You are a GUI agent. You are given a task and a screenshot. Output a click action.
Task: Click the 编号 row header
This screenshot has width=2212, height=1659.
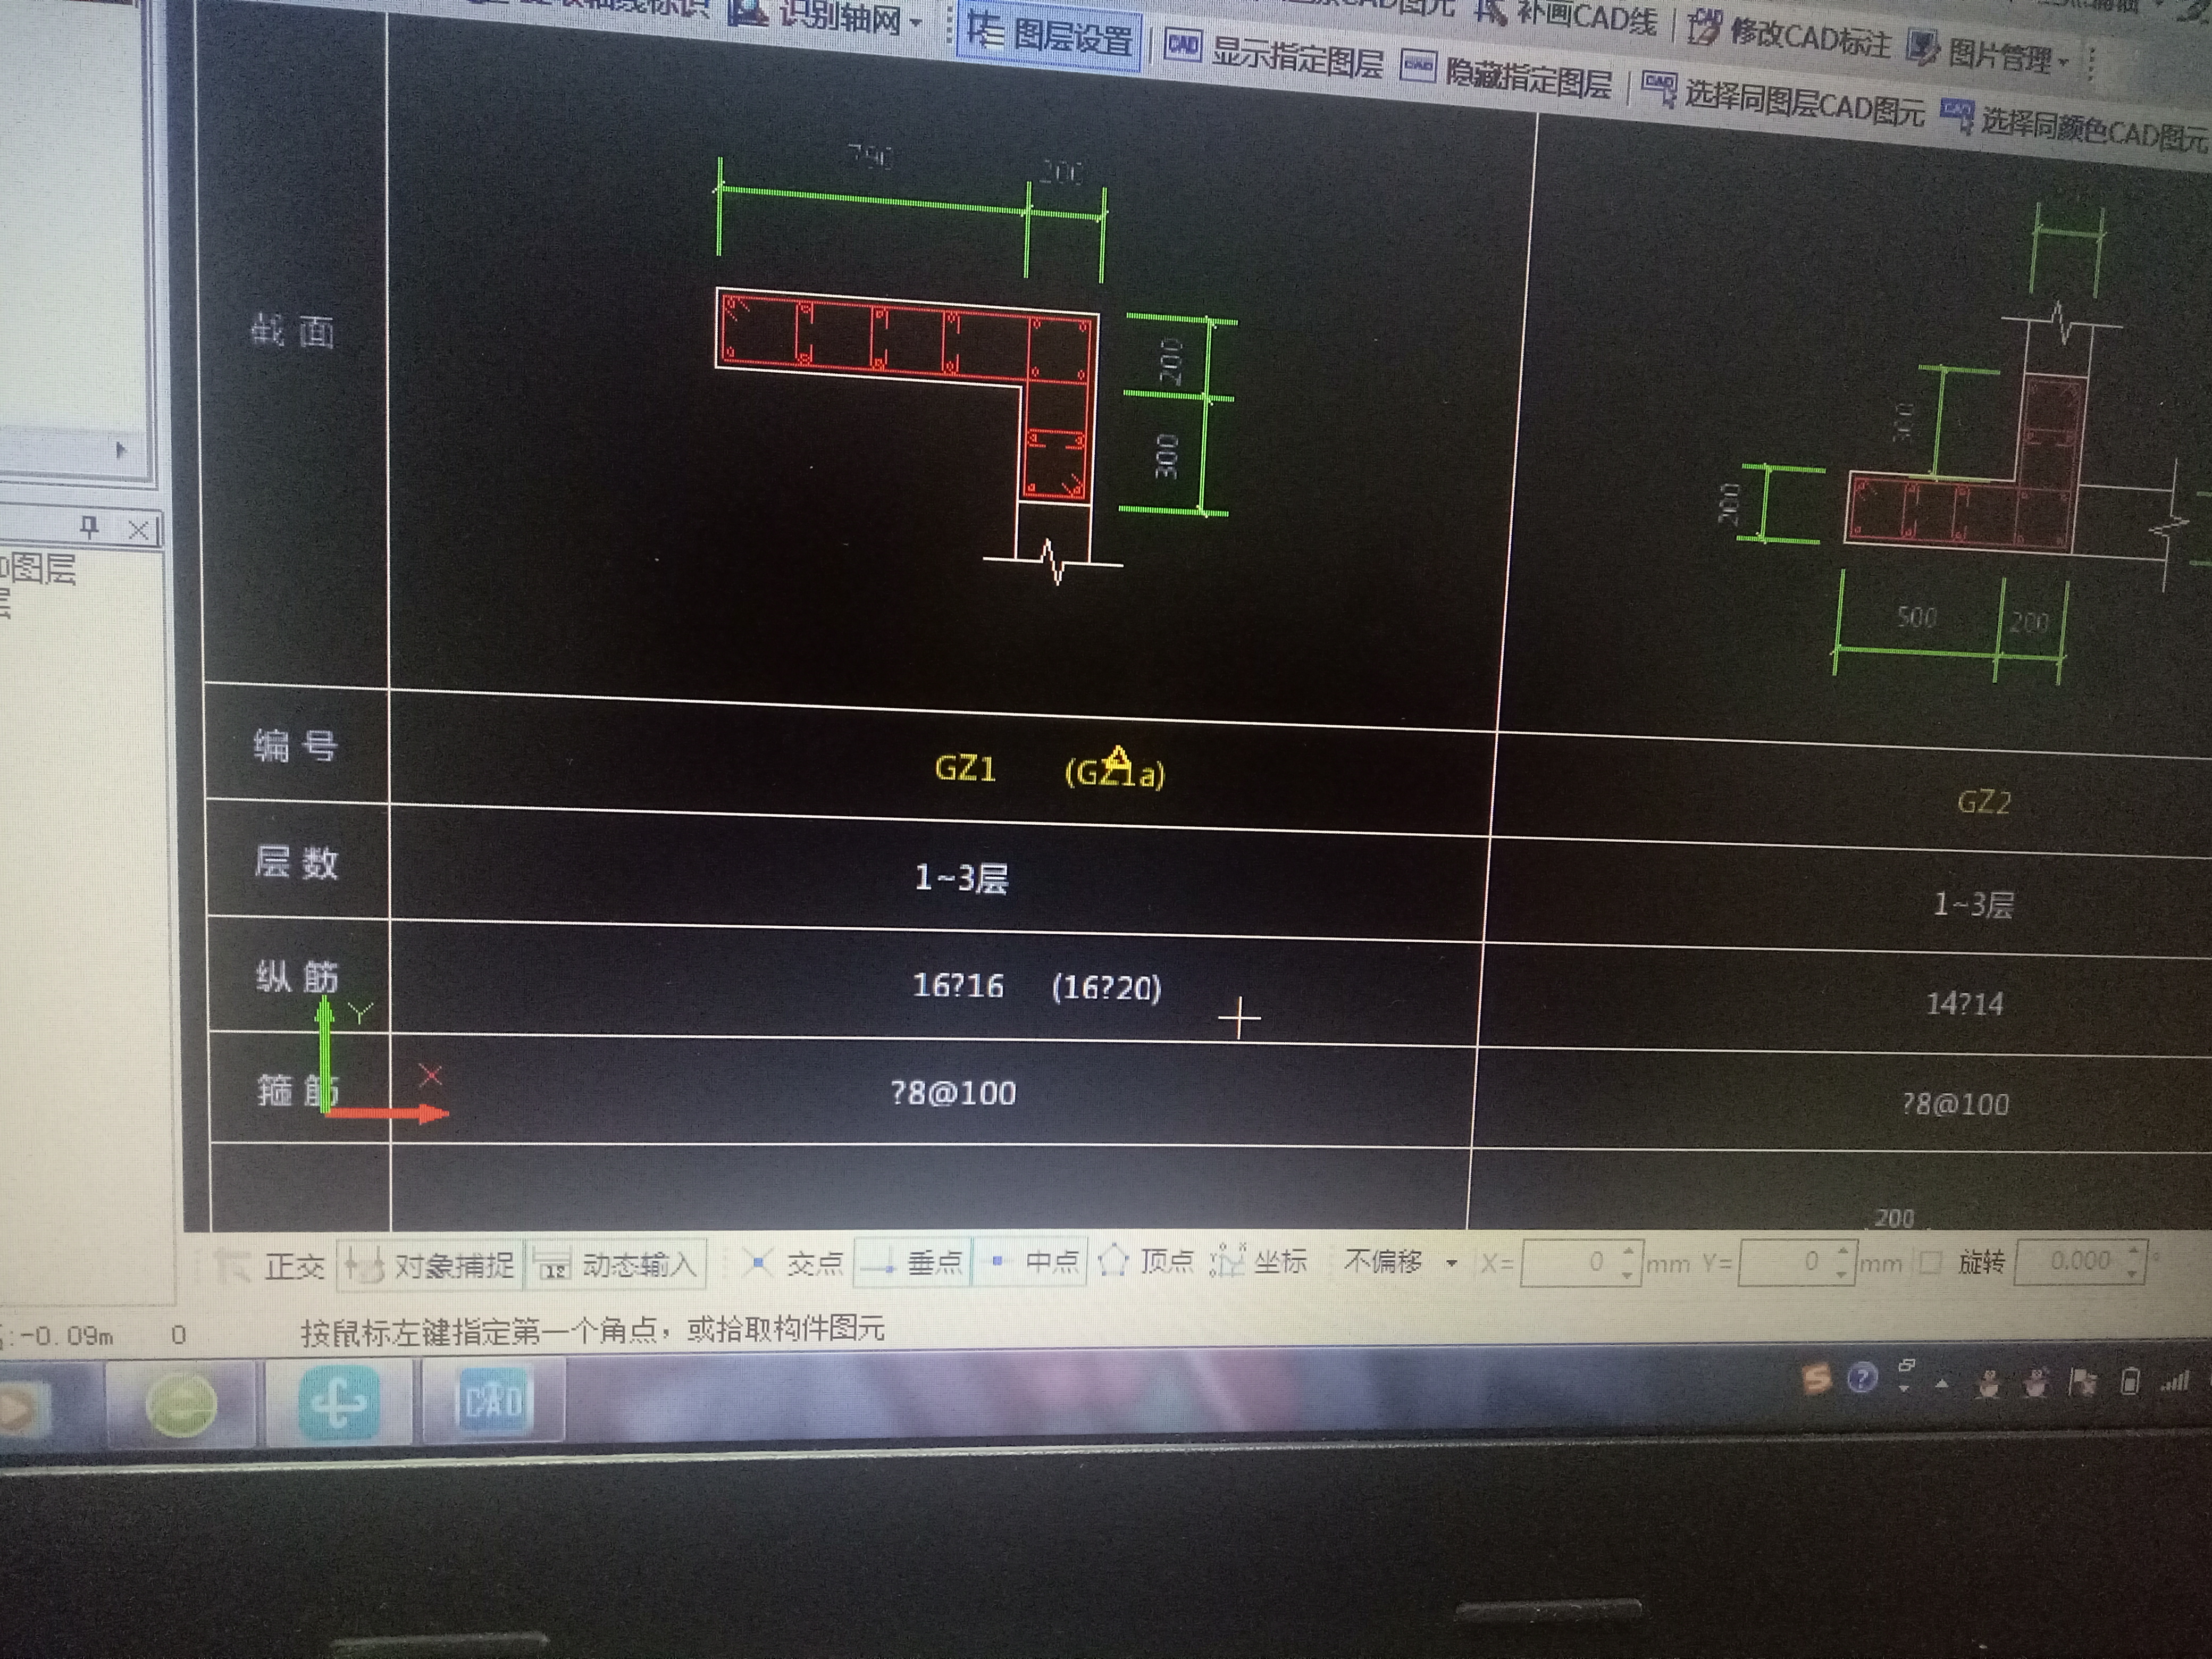click(295, 745)
